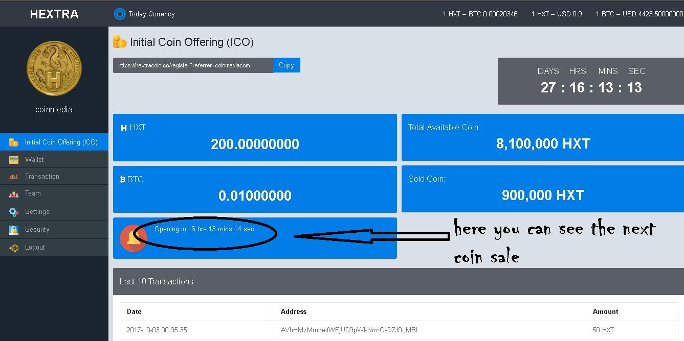The height and width of the screenshot is (341, 684).
Task: Click the 8,100,000 HXT total available value
Action: [x=543, y=144]
